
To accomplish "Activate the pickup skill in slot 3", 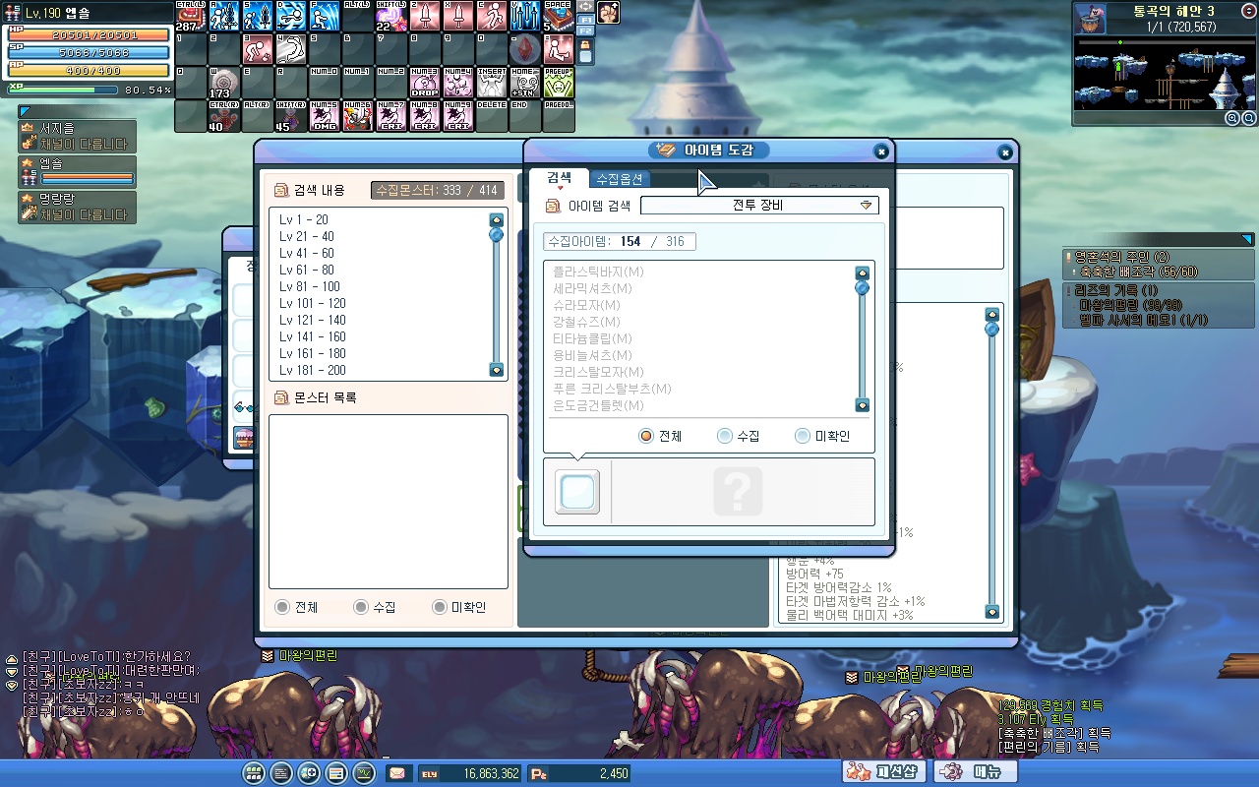I will pos(258,50).
